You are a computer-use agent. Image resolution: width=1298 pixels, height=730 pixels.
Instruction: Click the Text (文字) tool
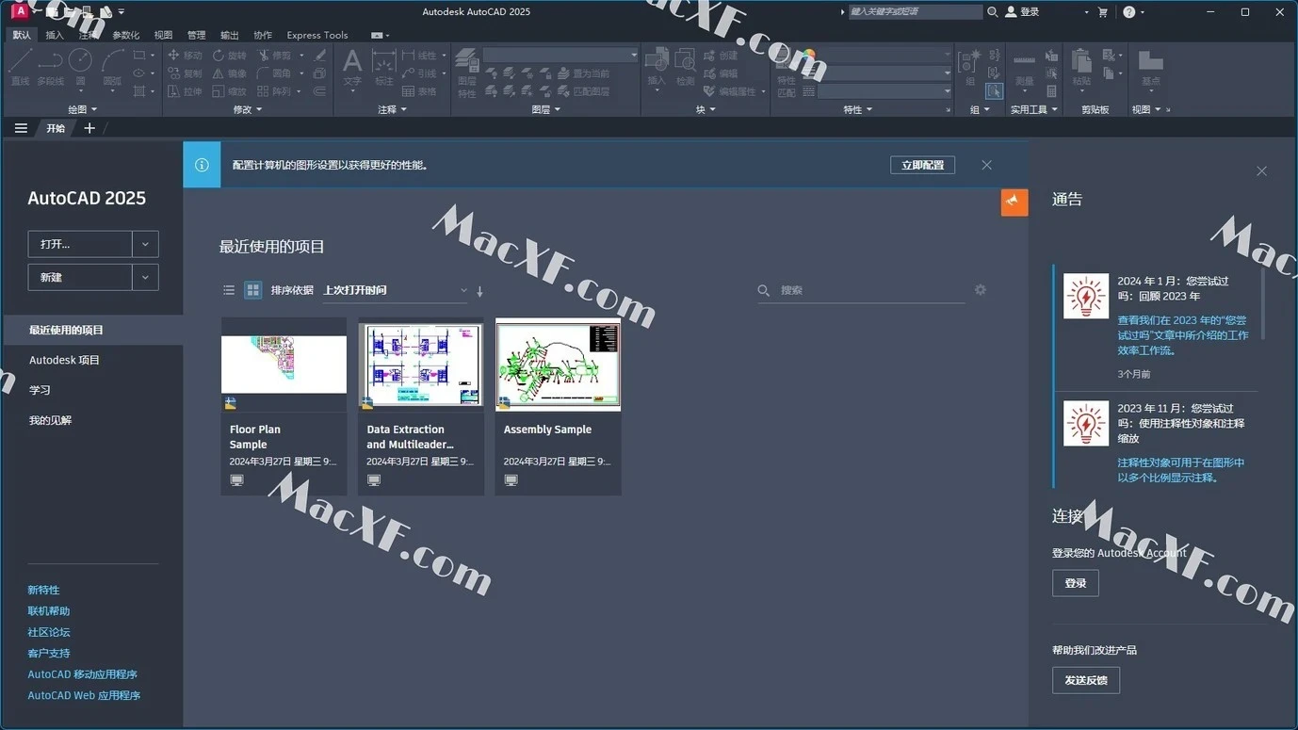coord(352,68)
